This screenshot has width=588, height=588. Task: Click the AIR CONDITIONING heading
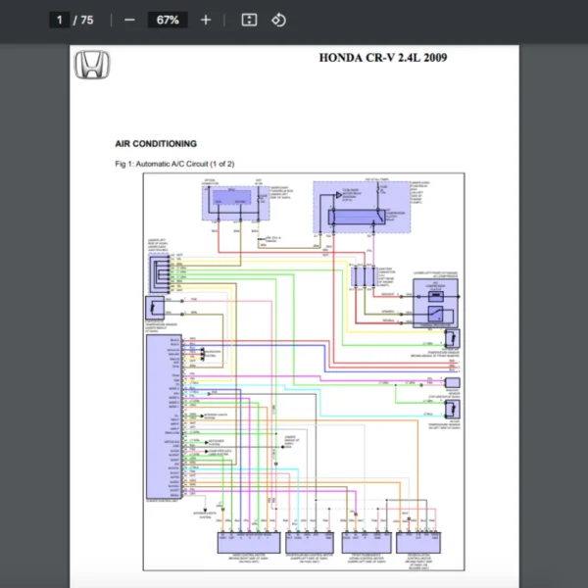coord(156,143)
